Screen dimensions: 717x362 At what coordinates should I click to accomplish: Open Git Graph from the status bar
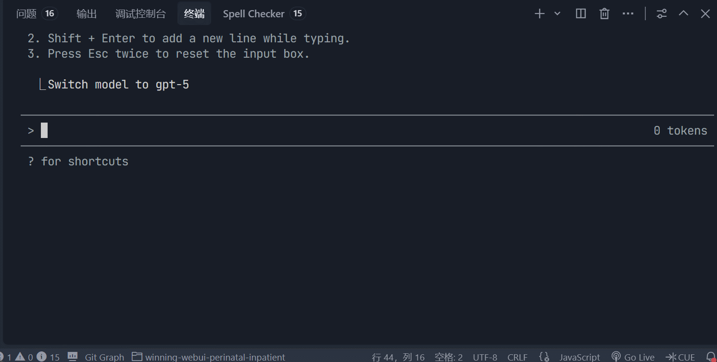(x=96, y=357)
